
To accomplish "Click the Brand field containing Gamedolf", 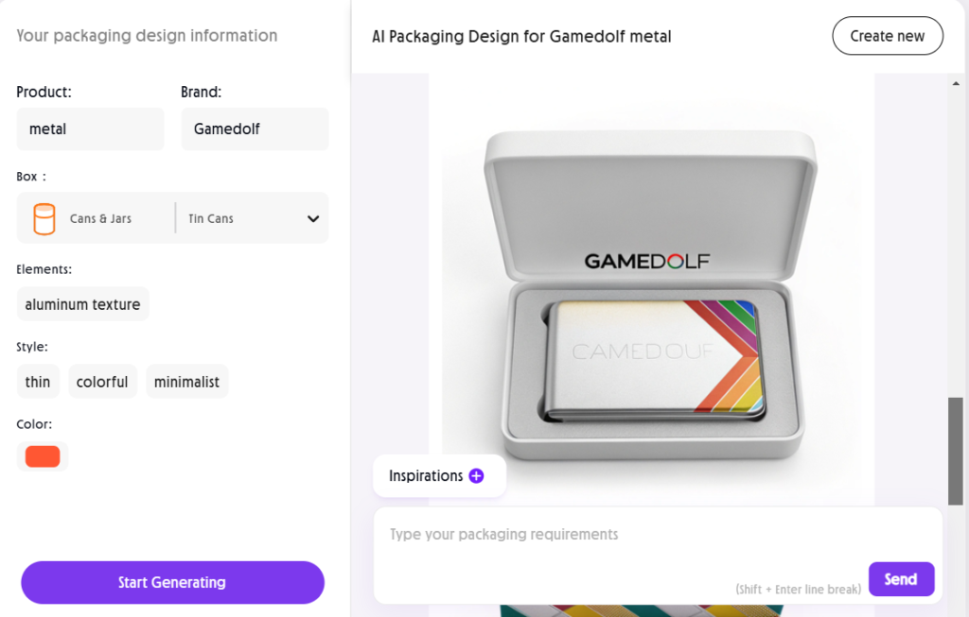I will pyautogui.click(x=255, y=129).
